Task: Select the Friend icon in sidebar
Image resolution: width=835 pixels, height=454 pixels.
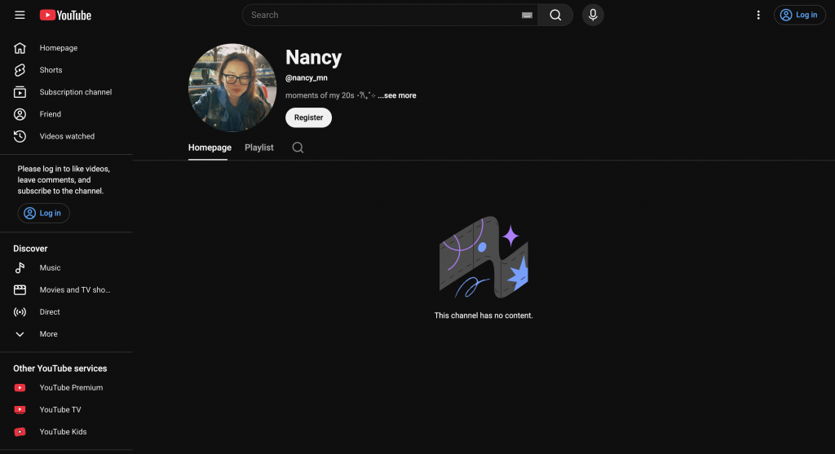Action: (x=20, y=114)
